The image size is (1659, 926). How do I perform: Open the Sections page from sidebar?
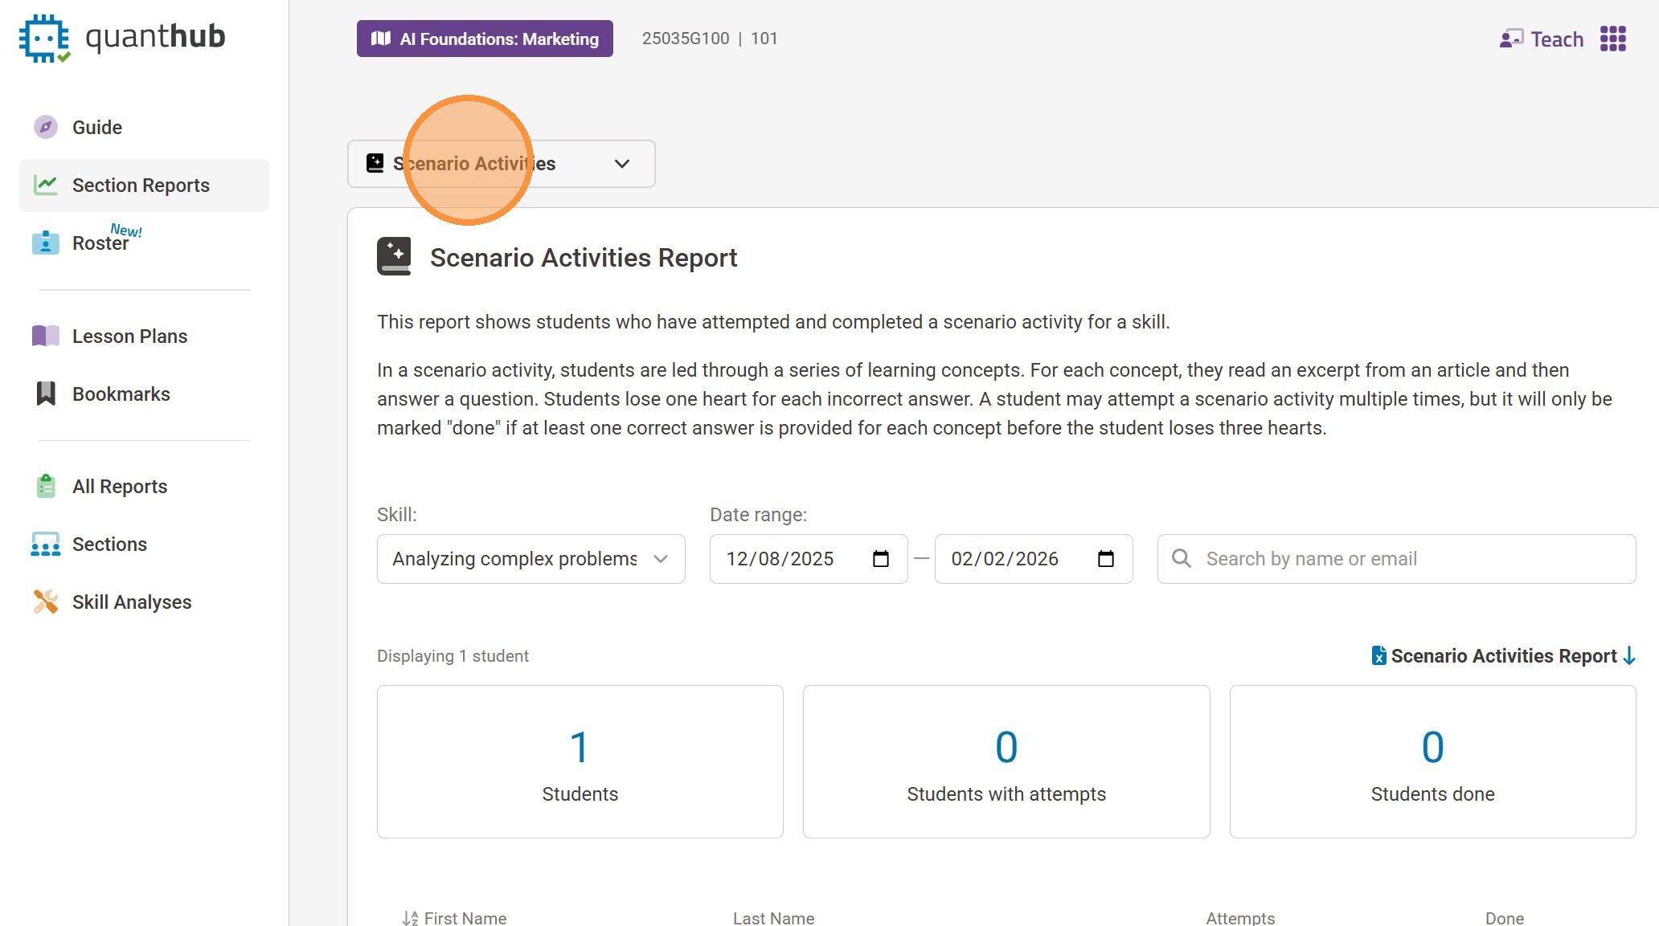(109, 544)
